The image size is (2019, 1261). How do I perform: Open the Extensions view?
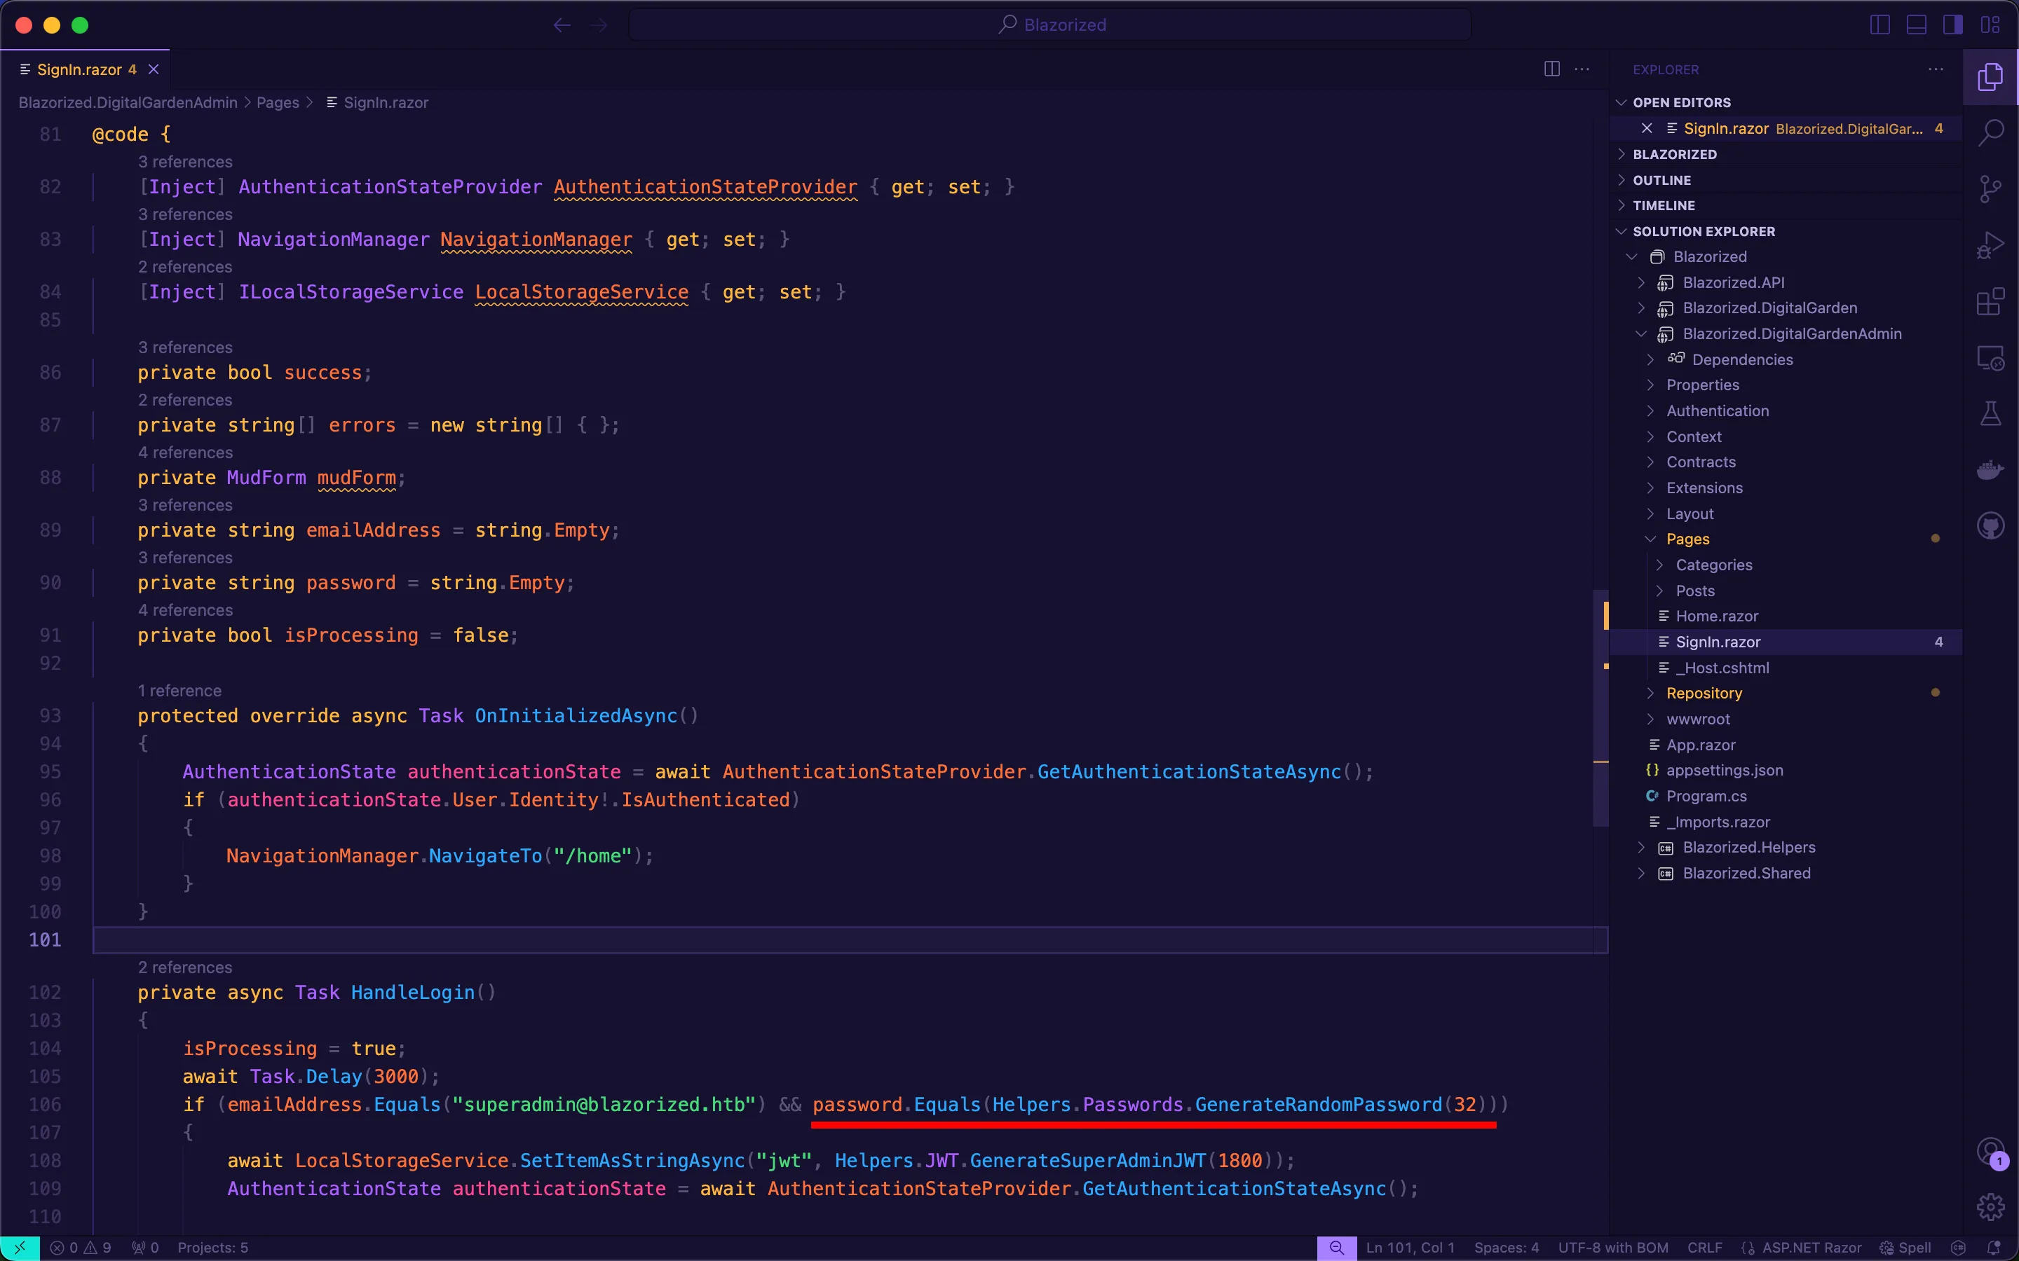tap(1990, 302)
